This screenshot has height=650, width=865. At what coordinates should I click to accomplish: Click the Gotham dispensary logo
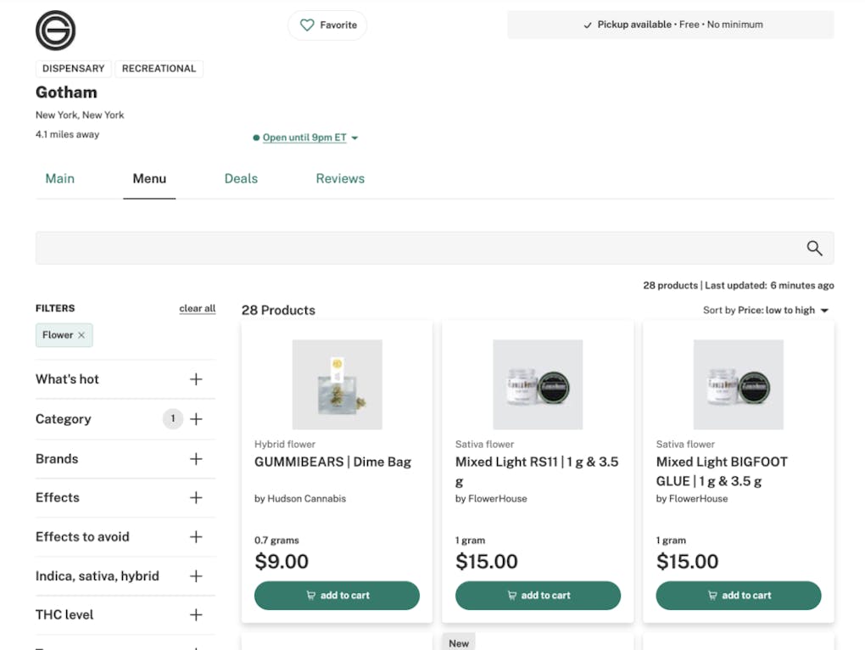pyautogui.click(x=56, y=31)
